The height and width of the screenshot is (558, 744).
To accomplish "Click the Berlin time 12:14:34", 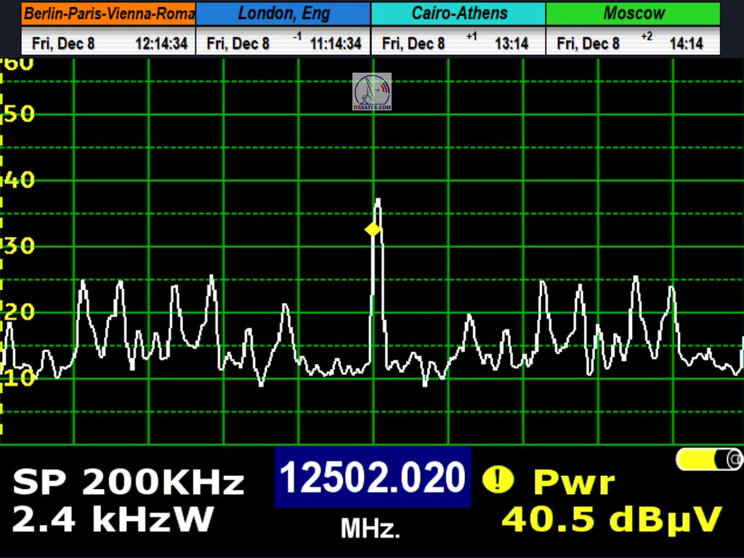I will coord(161,44).
